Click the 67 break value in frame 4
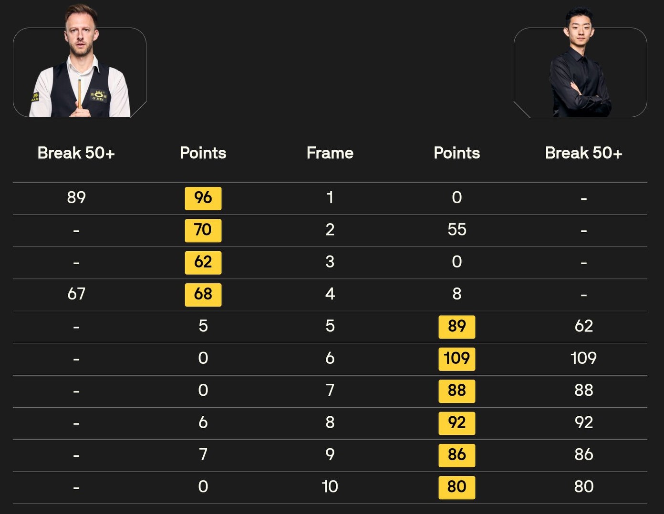This screenshot has width=664, height=514. tap(76, 294)
